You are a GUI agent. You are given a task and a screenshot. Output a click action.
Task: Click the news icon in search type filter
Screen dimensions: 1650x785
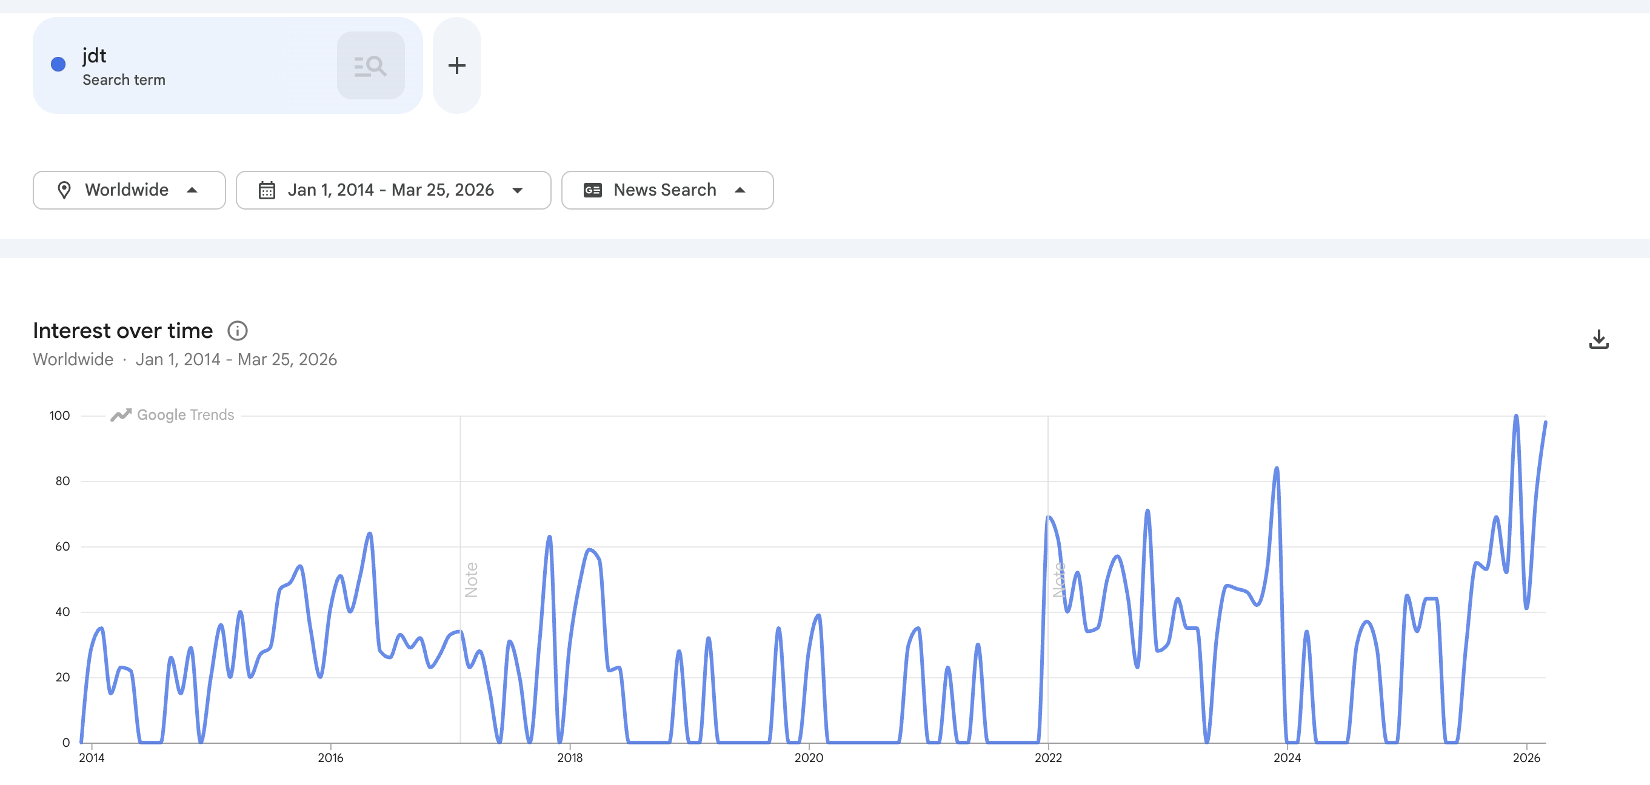click(x=592, y=190)
